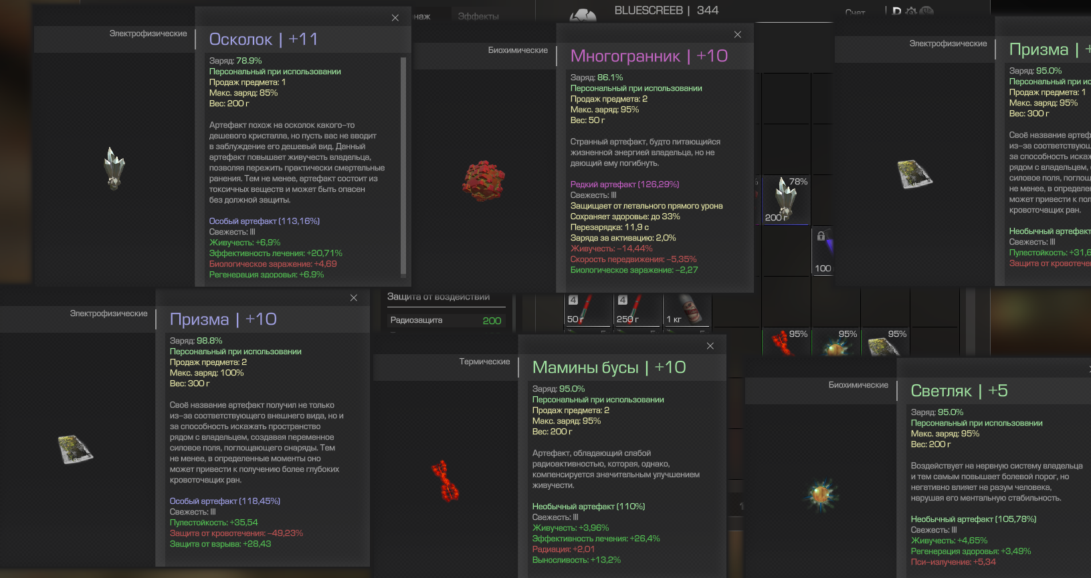The height and width of the screenshot is (578, 1091).
Task: Select the syringe item weighing 50 г
Action: click(x=589, y=309)
